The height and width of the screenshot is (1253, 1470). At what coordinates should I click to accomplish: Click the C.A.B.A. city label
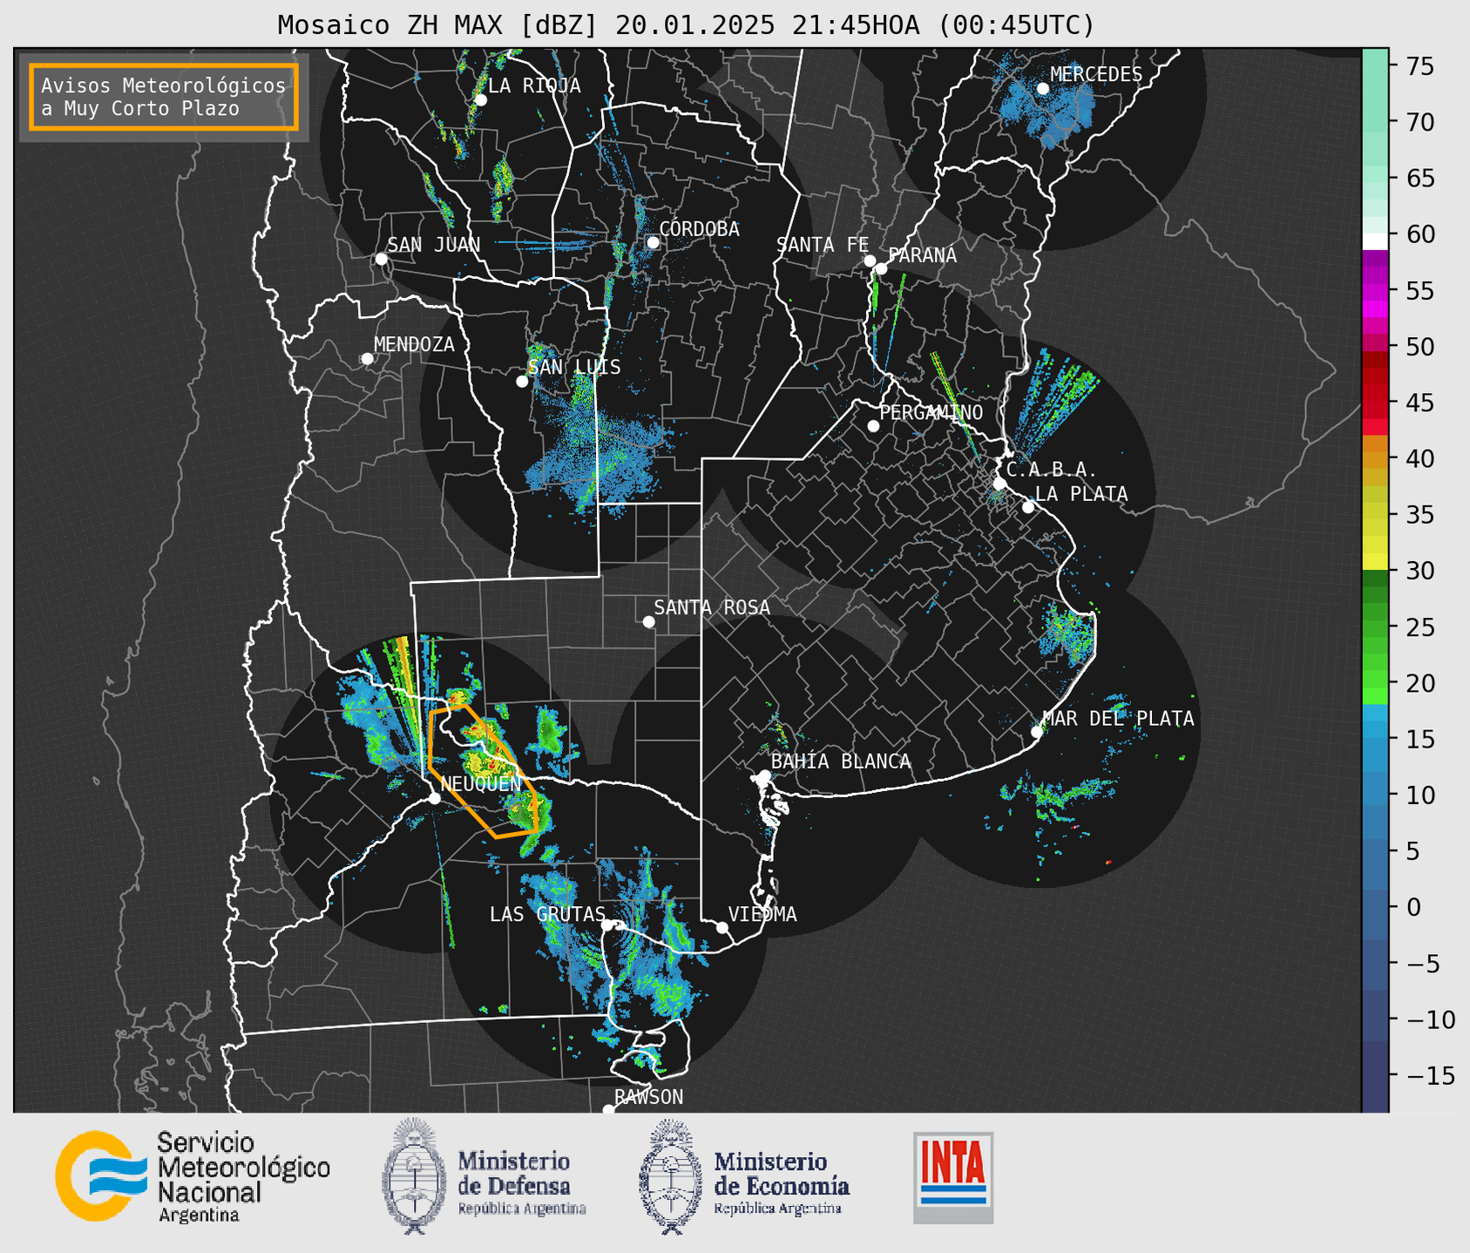pos(1052,470)
